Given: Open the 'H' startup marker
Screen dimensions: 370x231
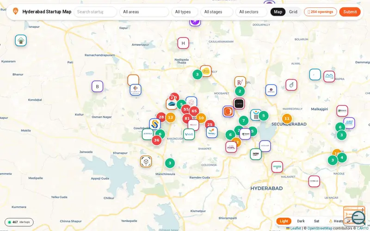Looking at the screenshot, I should [183, 43].
